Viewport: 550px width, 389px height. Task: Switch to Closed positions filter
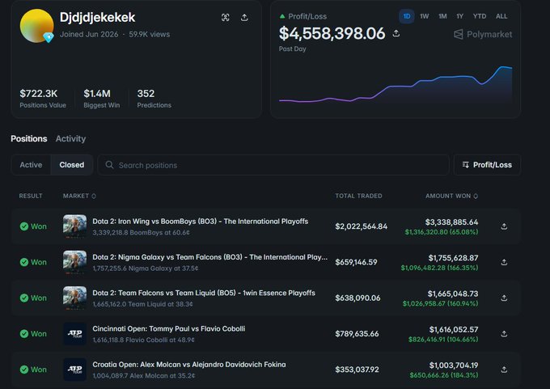pos(72,165)
